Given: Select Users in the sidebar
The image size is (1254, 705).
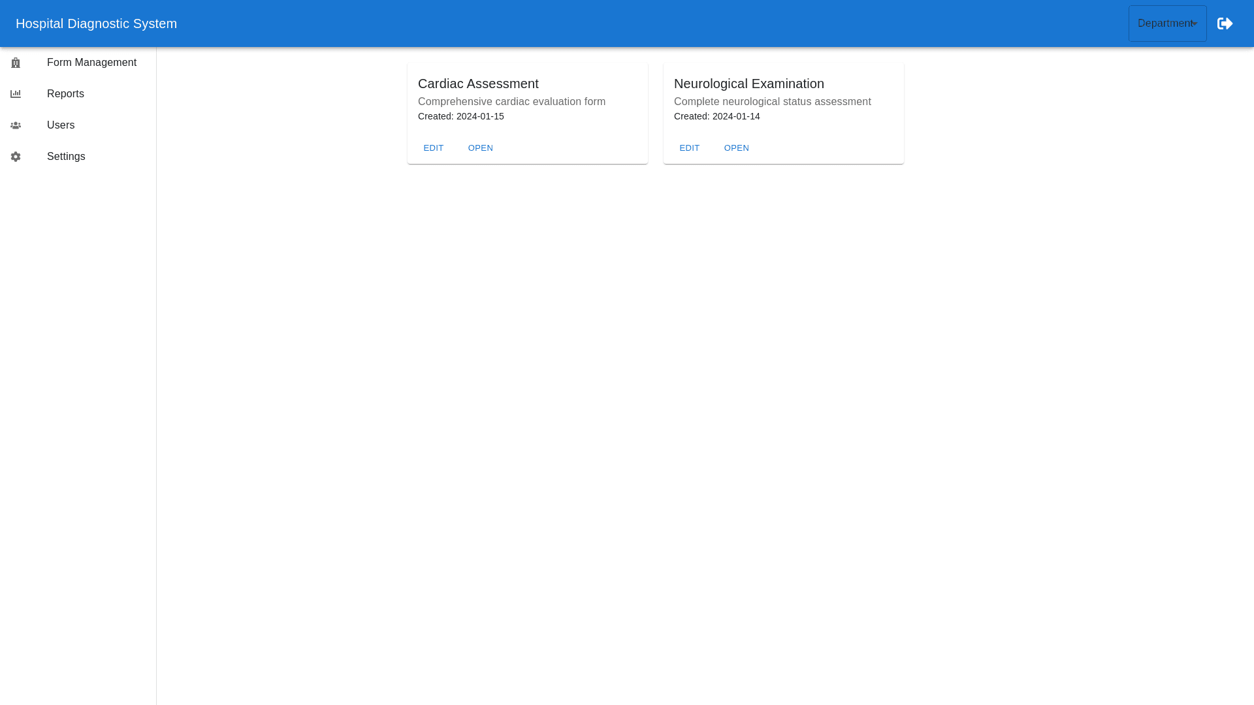Looking at the screenshot, I should 61,125.
